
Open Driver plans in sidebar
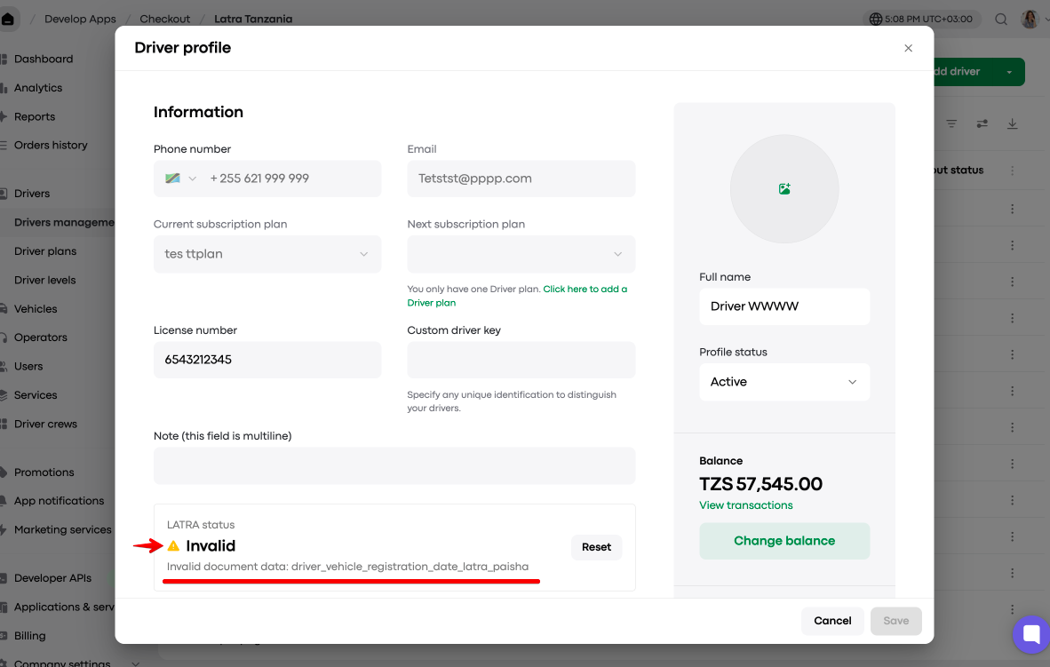click(45, 251)
